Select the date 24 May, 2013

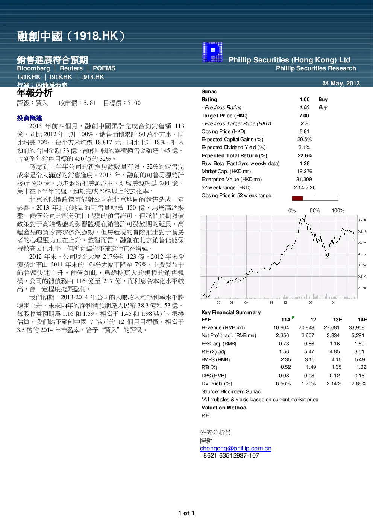tap(341, 84)
